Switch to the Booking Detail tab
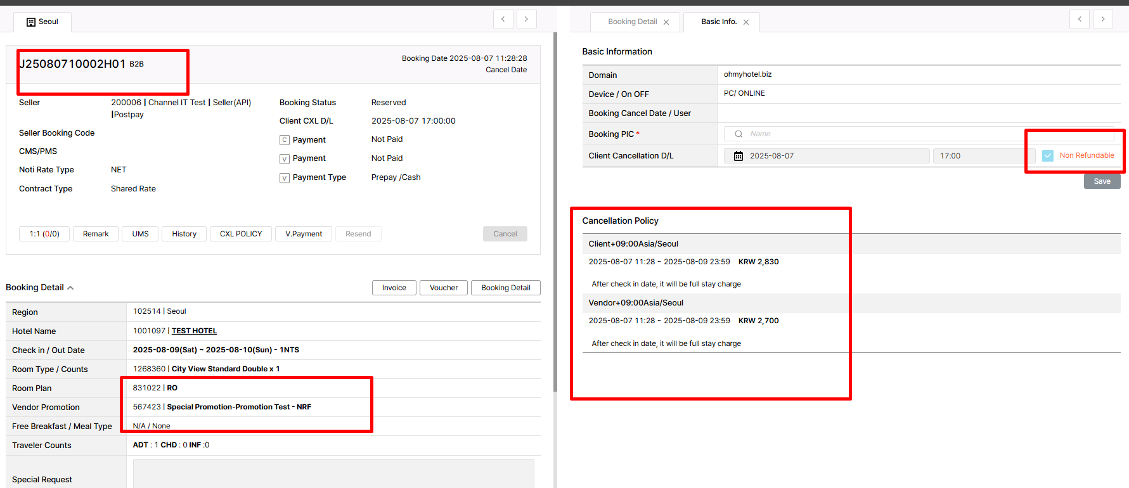The height and width of the screenshot is (488, 1129). (x=635, y=22)
